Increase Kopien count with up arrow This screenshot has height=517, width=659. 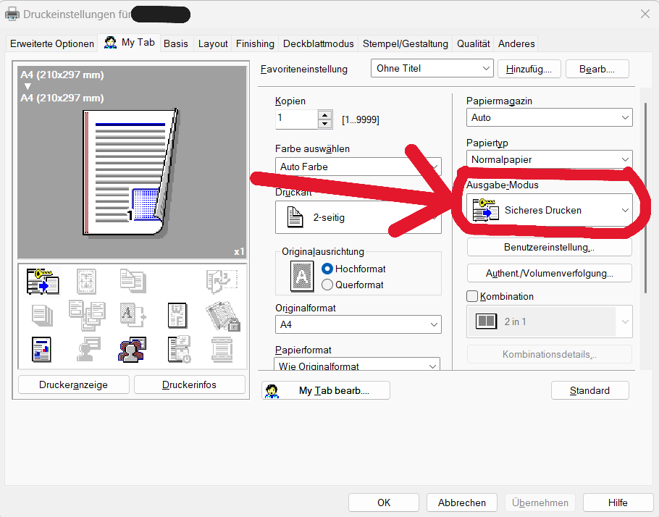(x=325, y=114)
